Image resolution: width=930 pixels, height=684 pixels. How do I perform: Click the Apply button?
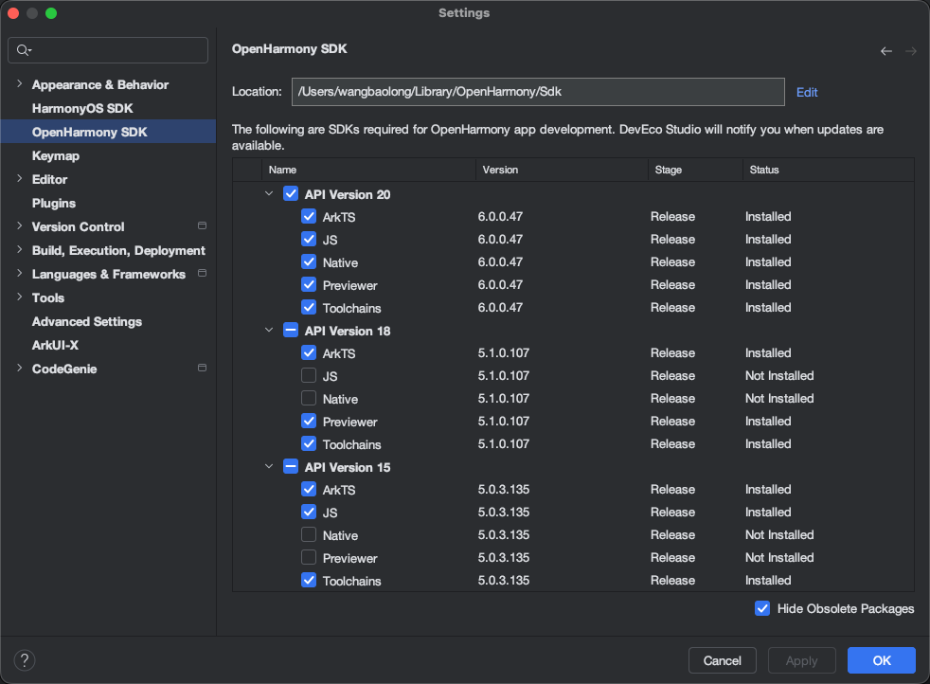coord(801,660)
